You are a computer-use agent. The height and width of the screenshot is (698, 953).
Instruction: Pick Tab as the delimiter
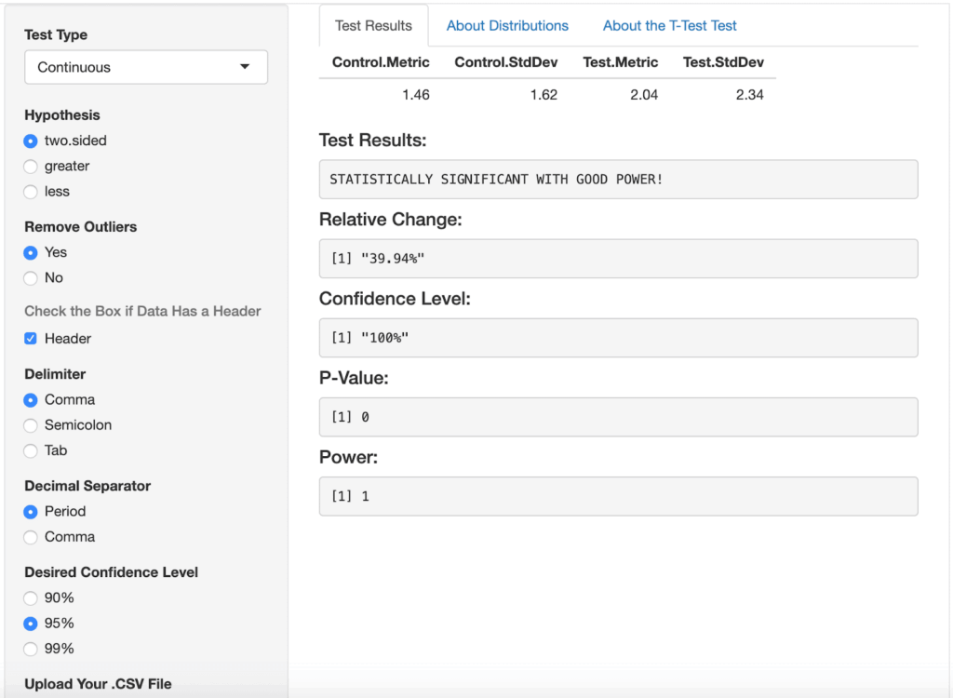pyautogui.click(x=31, y=450)
